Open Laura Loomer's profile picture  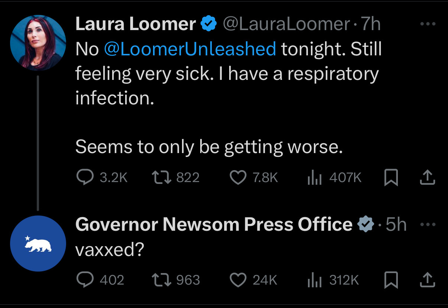pyautogui.click(x=38, y=43)
